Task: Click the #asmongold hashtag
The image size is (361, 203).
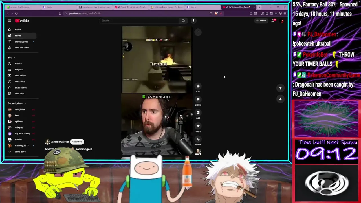Action: coord(84,149)
